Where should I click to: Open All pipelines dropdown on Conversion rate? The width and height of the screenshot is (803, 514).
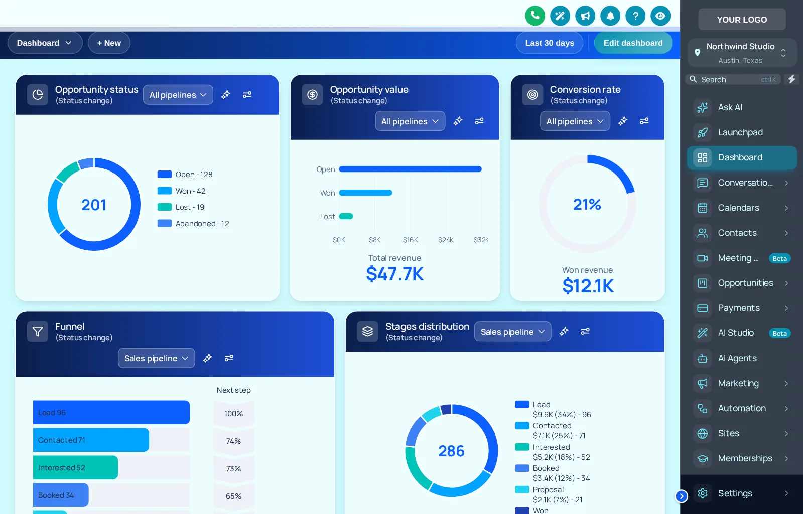coord(575,121)
